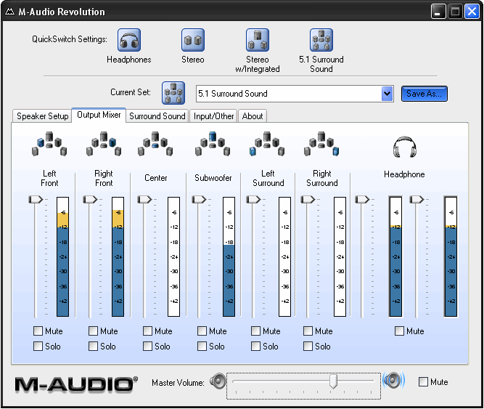The width and height of the screenshot is (484, 409).
Task: Click the Current Set speaker icon
Action: tap(173, 93)
